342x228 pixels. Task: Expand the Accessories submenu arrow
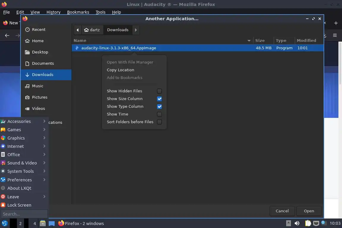click(x=44, y=121)
